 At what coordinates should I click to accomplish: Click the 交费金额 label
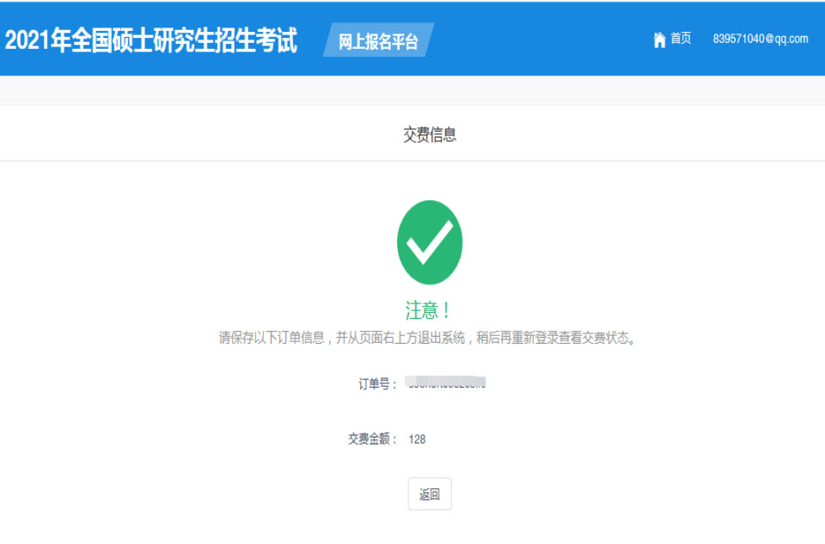coord(372,439)
